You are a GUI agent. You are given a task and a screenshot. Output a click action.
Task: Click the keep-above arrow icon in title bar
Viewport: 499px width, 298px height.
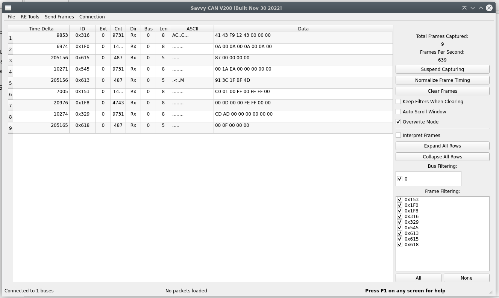coord(464,8)
